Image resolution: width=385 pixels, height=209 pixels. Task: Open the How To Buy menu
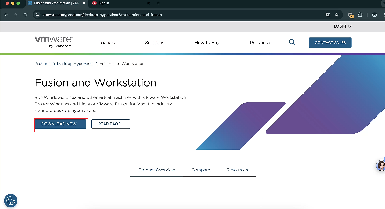207,42
